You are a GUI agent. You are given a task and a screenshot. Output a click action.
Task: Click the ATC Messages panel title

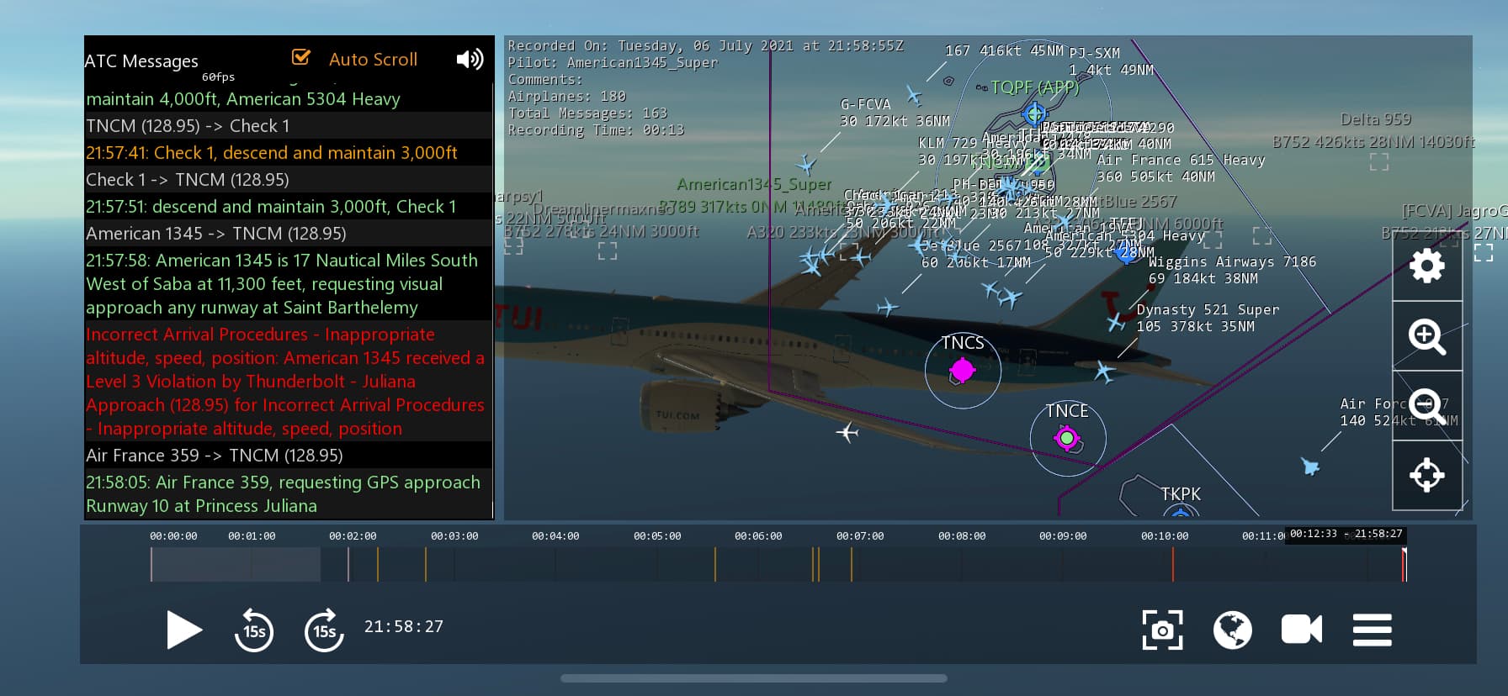(x=141, y=61)
